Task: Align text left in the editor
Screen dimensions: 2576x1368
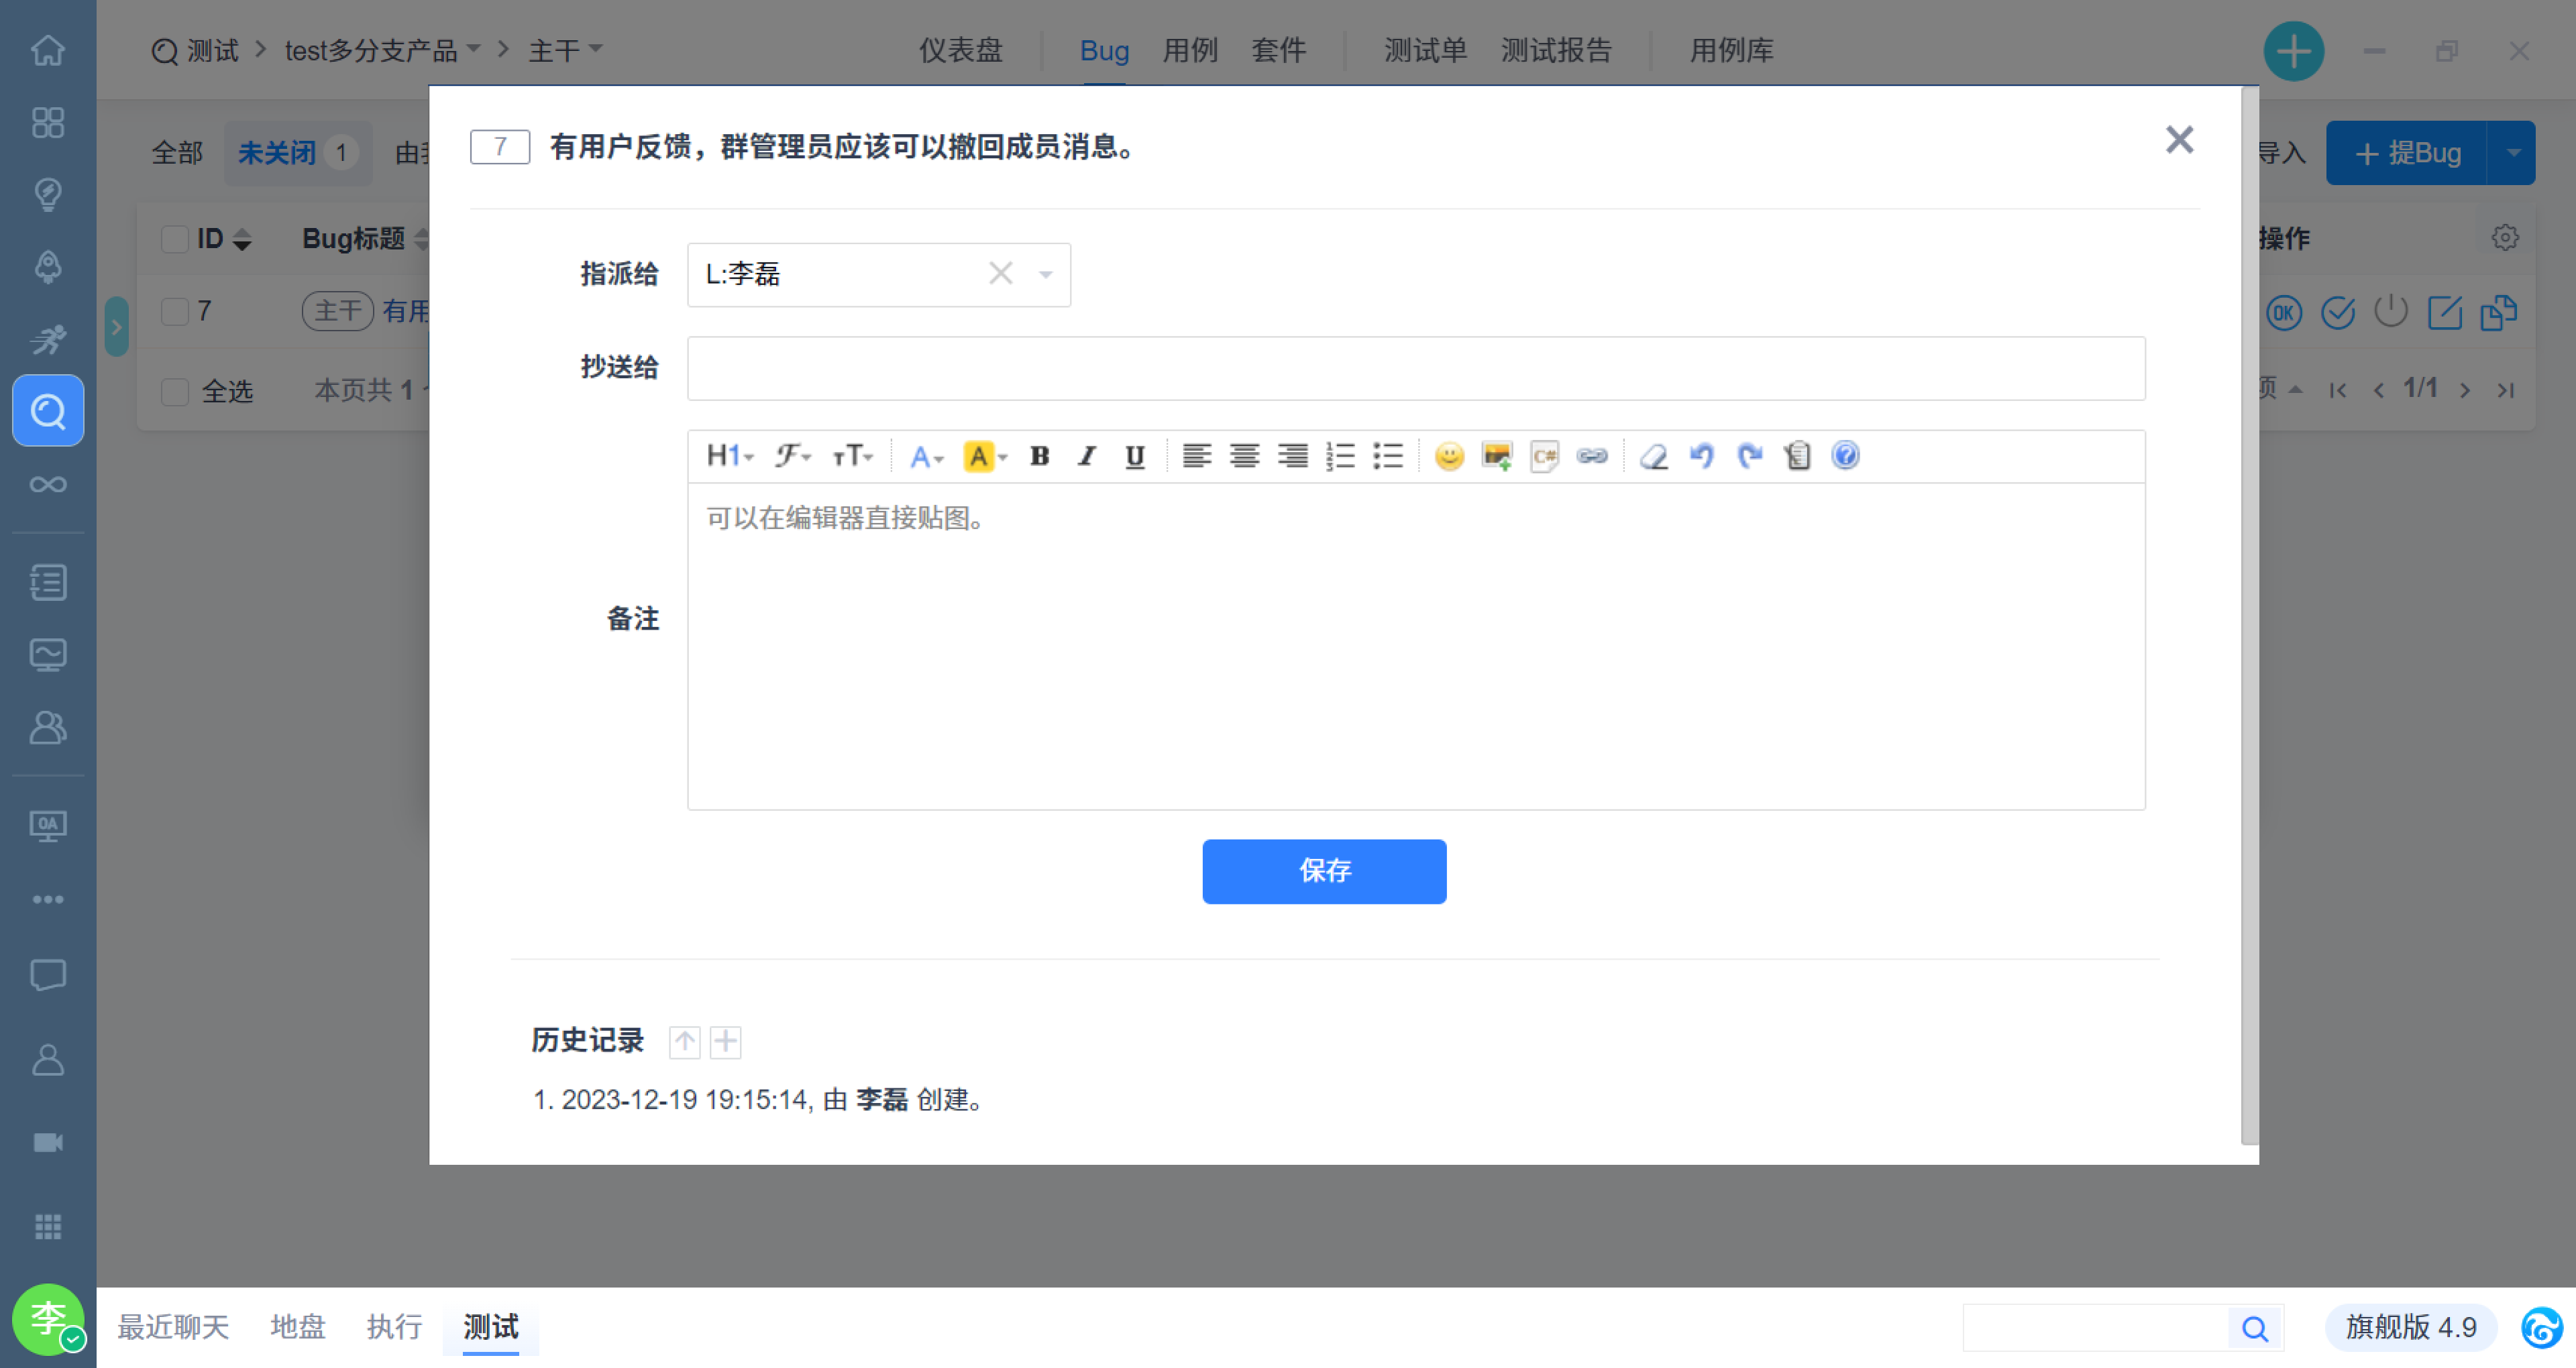Action: [x=1196, y=456]
